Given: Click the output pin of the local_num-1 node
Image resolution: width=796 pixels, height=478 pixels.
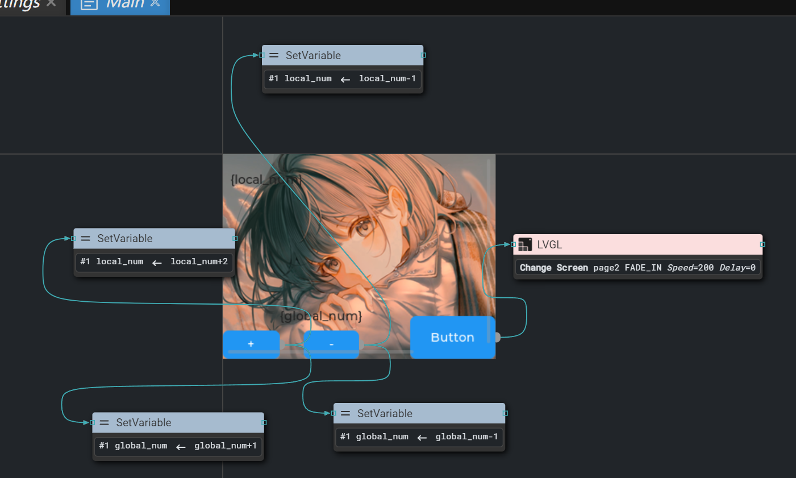Looking at the screenshot, I should tap(423, 55).
